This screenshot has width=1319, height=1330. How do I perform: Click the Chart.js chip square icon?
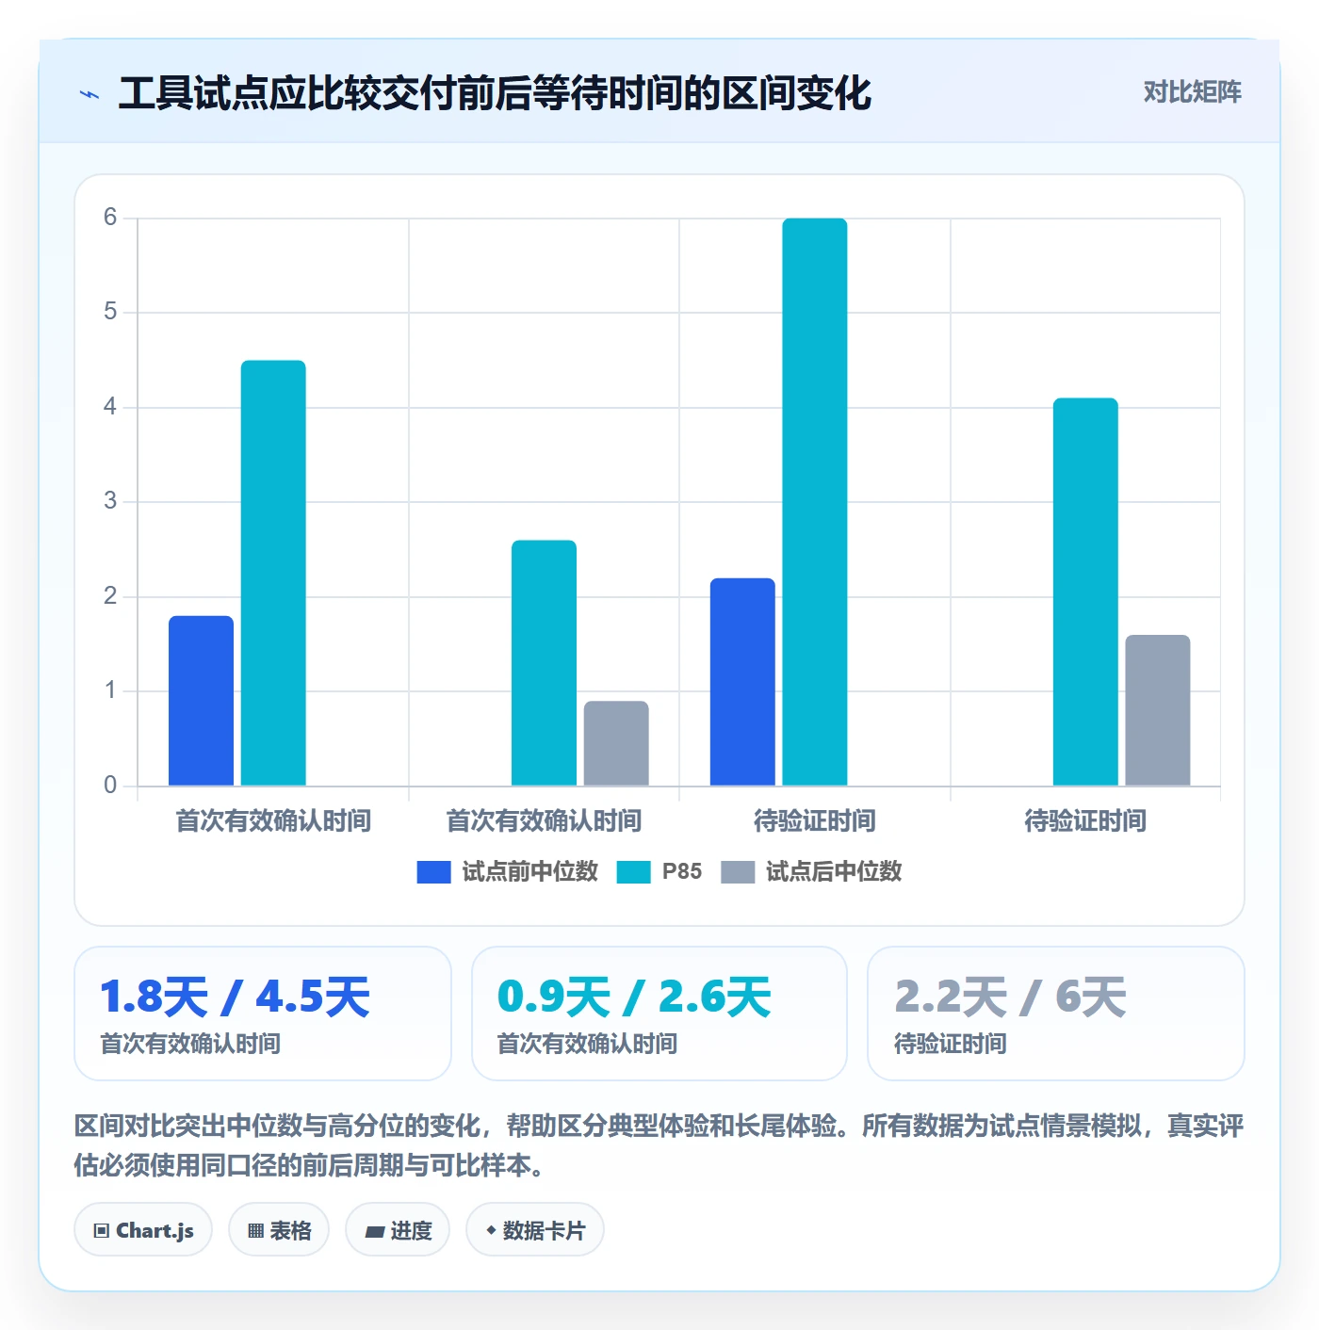(102, 1230)
